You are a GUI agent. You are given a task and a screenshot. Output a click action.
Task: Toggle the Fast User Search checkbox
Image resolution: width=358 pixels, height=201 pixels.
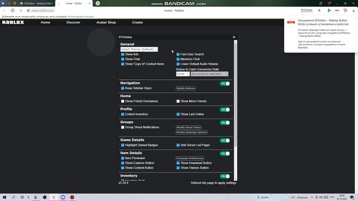178,54
